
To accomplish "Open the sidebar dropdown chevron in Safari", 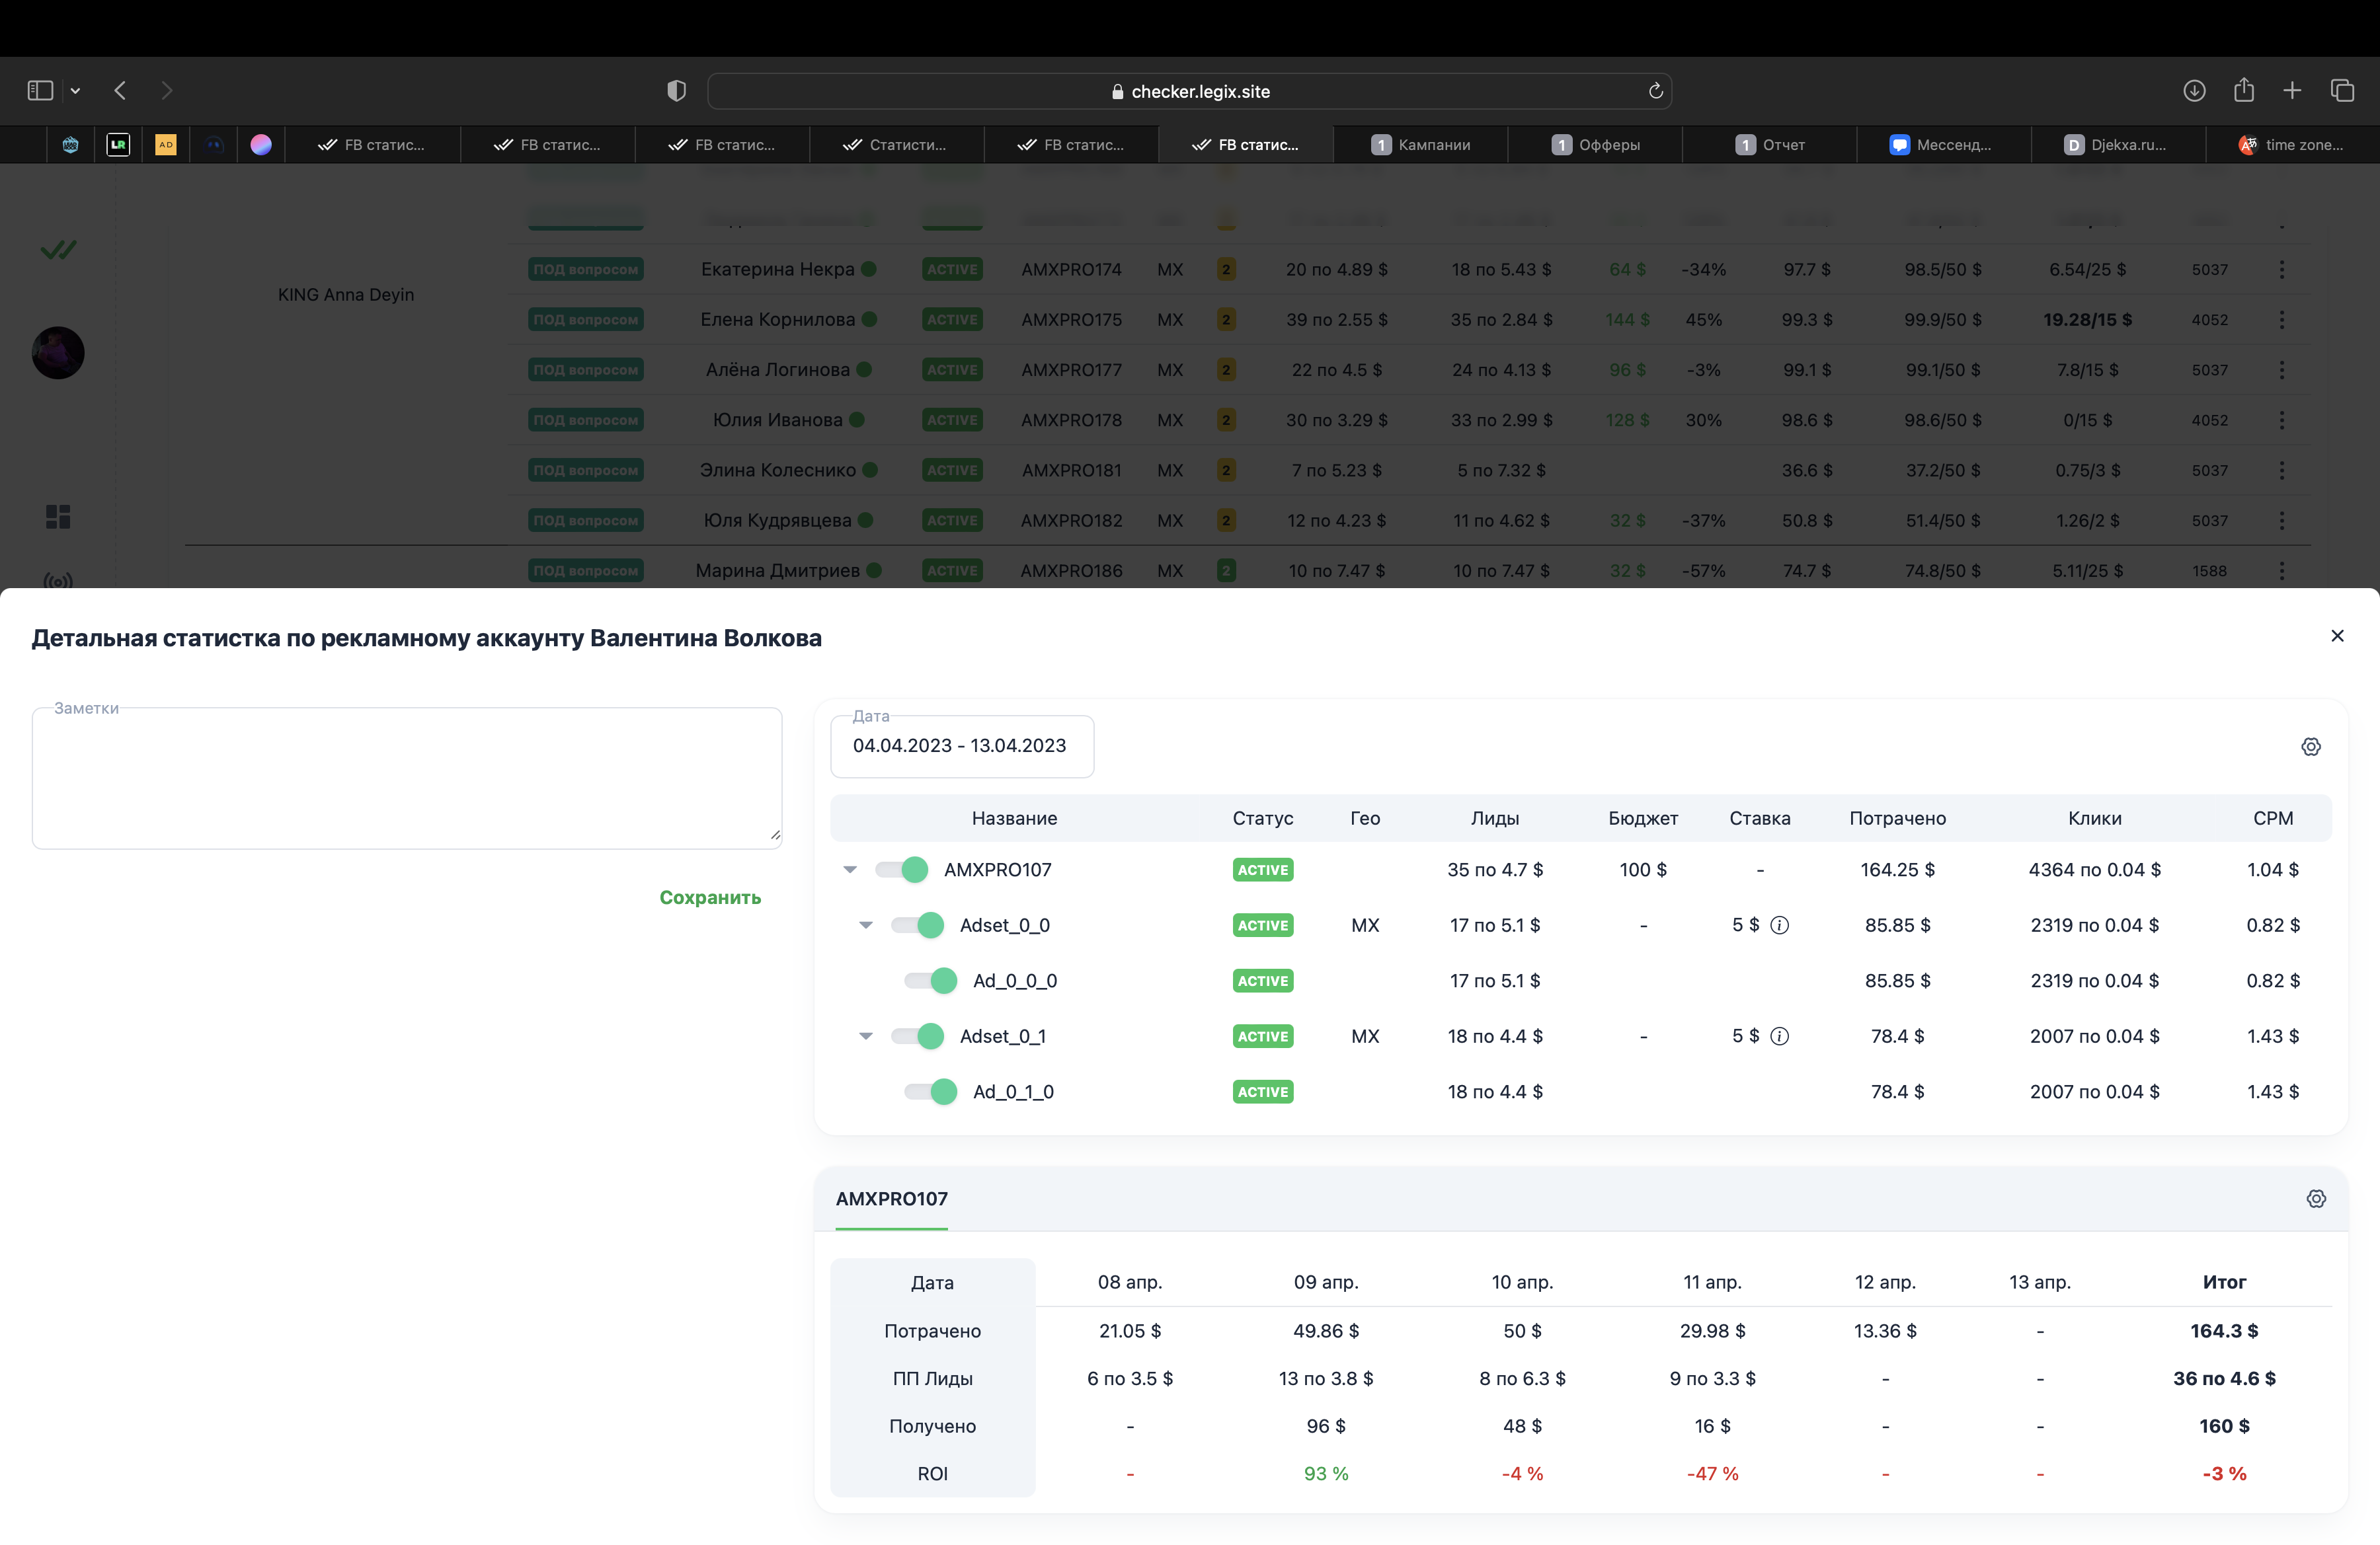I will click(x=75, y=91).
